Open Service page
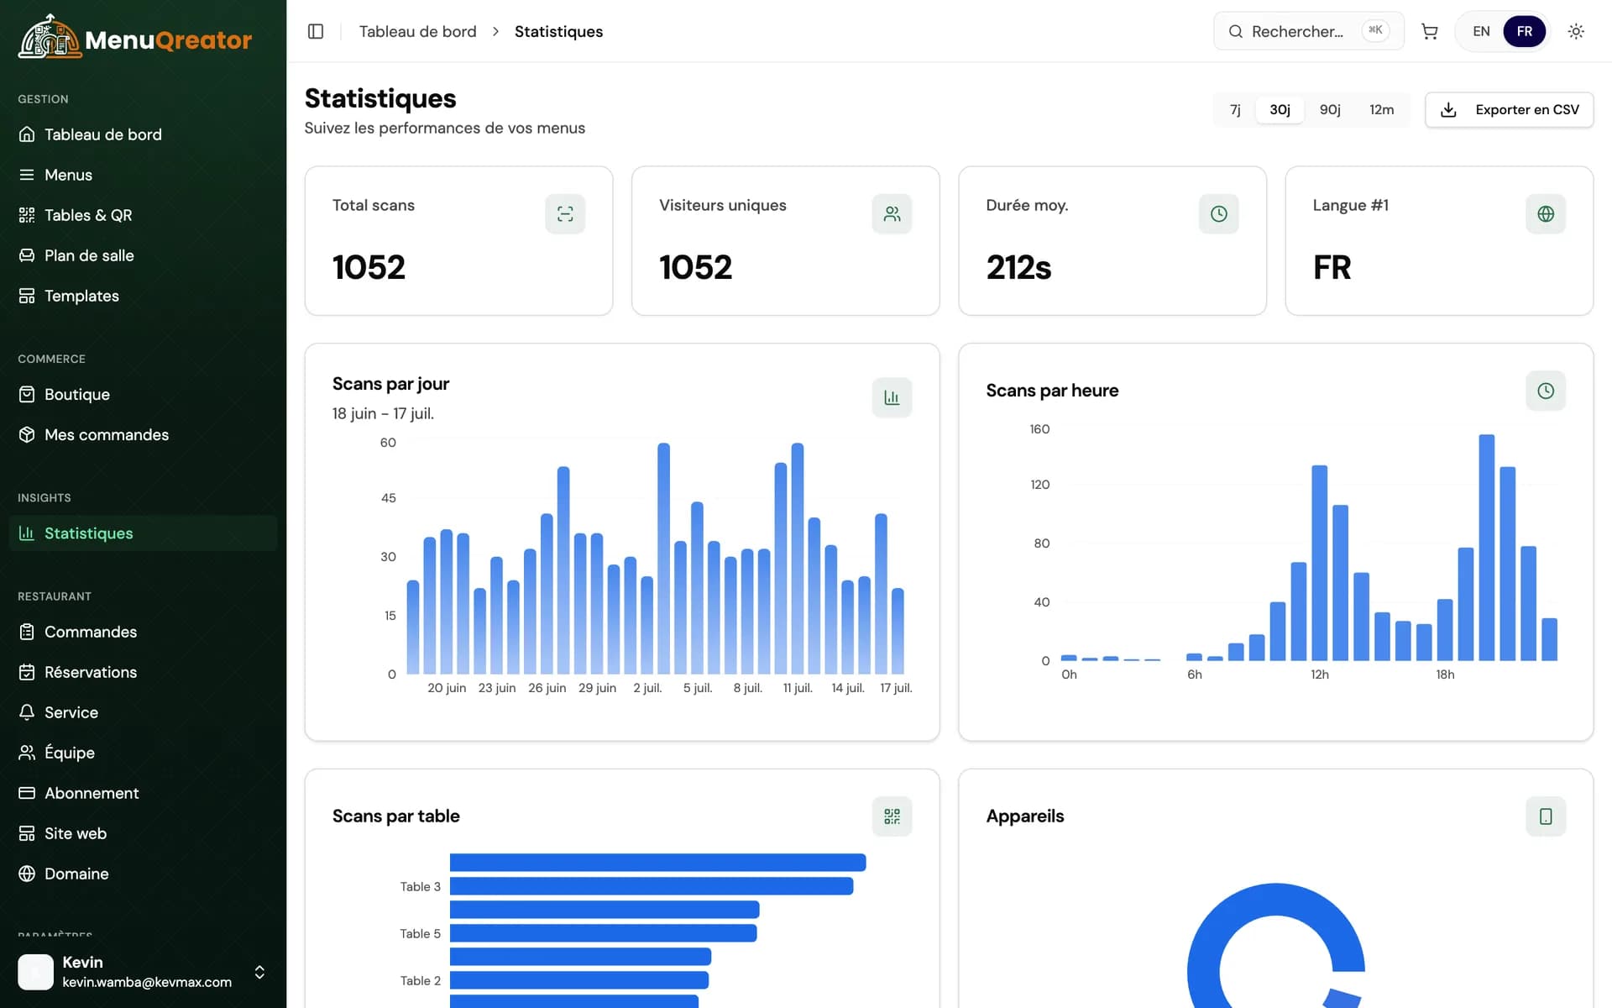This screenshot has width=1612, height=1008. coord(143,712)
